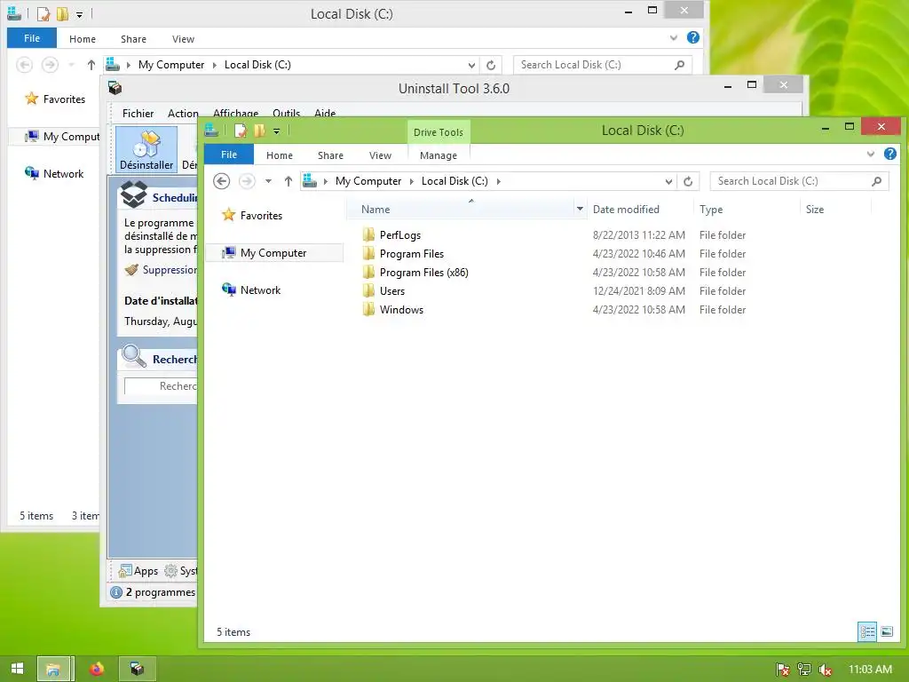Viewport: 909px width, 682px height.
Task: Click Uninstall Tool title bar app icon
Action: (x=115, y=88)
